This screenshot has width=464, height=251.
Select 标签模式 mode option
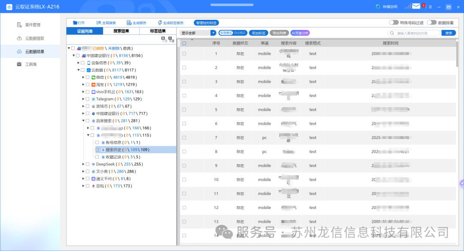[226, 33]
